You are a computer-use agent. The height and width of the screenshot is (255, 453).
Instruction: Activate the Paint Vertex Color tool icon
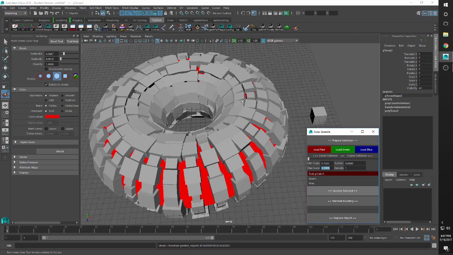click(x=5, y=95)
